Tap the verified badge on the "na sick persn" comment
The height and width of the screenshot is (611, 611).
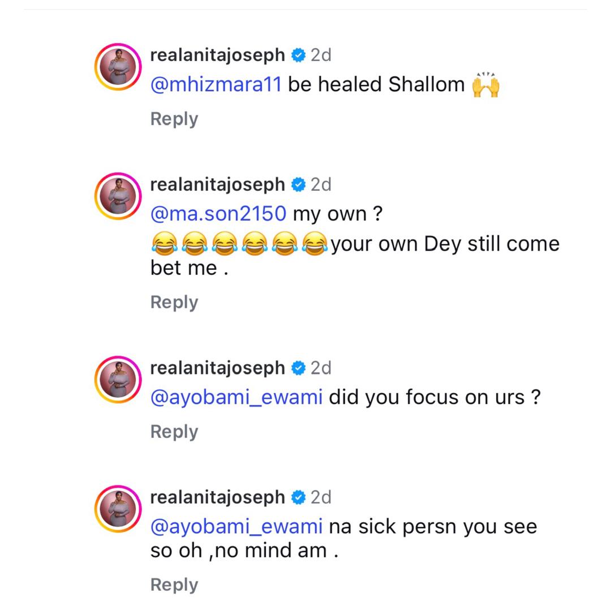pos(298,498)
